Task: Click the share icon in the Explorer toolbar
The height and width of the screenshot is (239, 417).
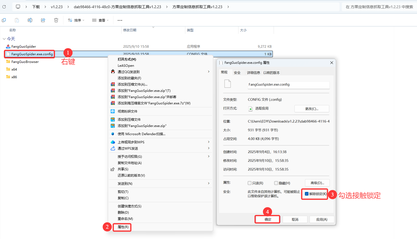Action: coord(43,20)
